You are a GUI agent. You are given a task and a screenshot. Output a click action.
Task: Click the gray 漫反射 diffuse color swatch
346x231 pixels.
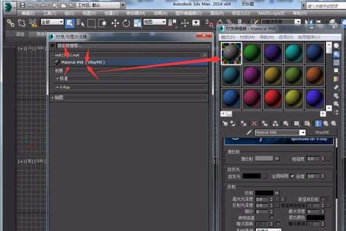click(x=264, y=158)
